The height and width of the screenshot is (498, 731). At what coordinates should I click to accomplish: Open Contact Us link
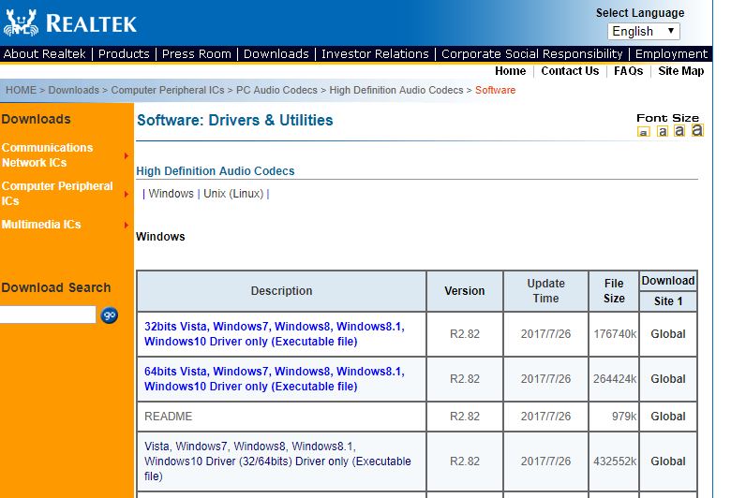click(x=570, y=71)
